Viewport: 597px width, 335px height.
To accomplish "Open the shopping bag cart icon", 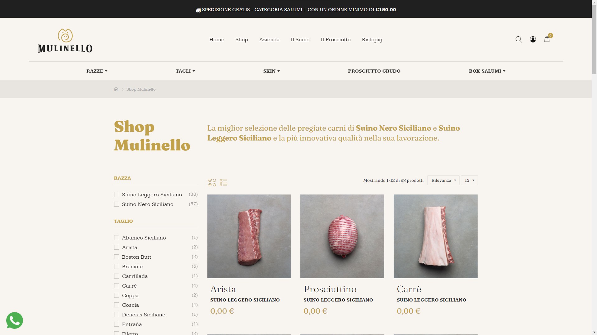I will pos(547,39).
